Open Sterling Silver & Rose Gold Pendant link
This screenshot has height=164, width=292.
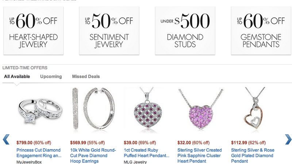(x=253, y=156)
